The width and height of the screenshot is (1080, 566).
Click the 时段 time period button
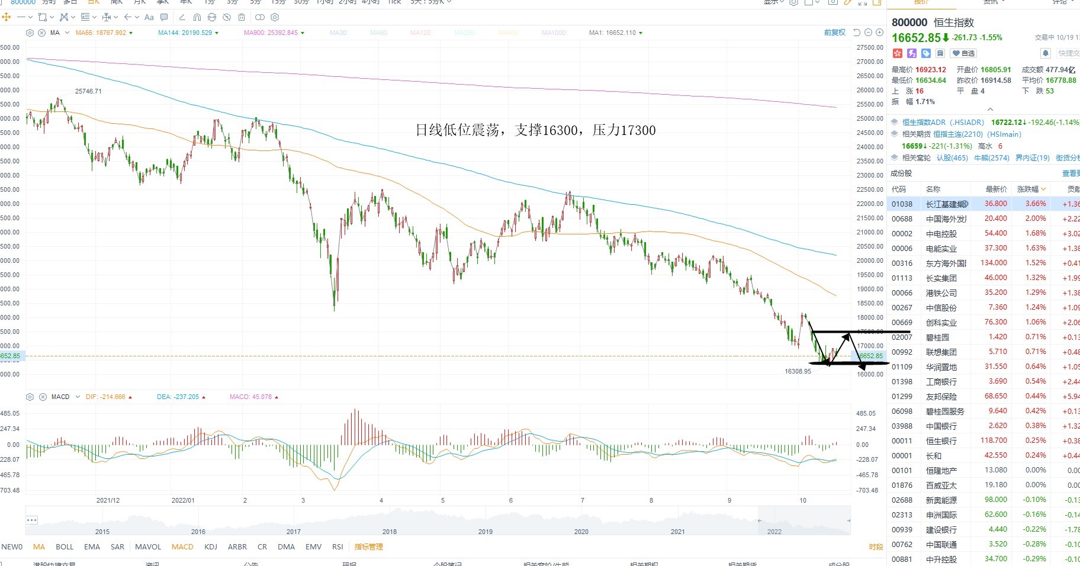click(876, 546)
